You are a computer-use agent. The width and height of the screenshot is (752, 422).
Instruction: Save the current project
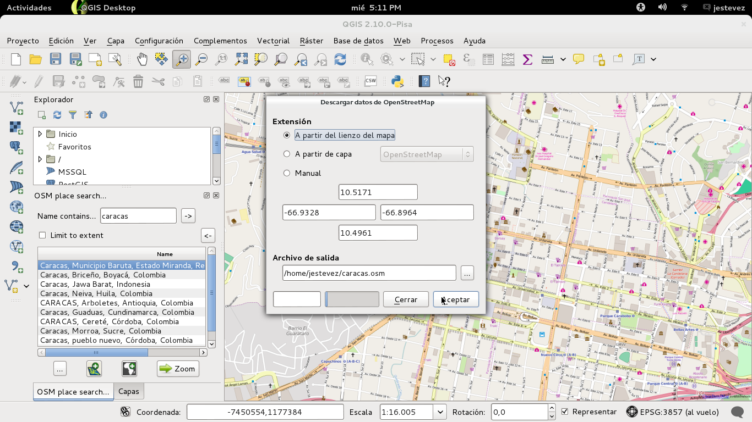point(56,59)
